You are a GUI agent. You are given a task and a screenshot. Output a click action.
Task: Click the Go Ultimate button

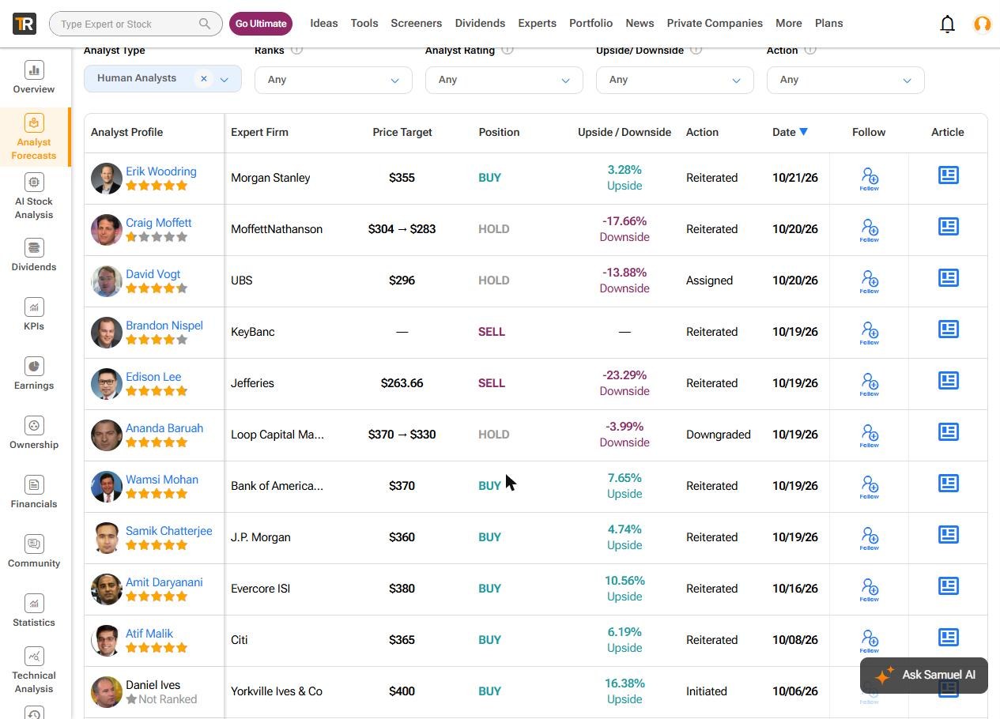point(261,24)
